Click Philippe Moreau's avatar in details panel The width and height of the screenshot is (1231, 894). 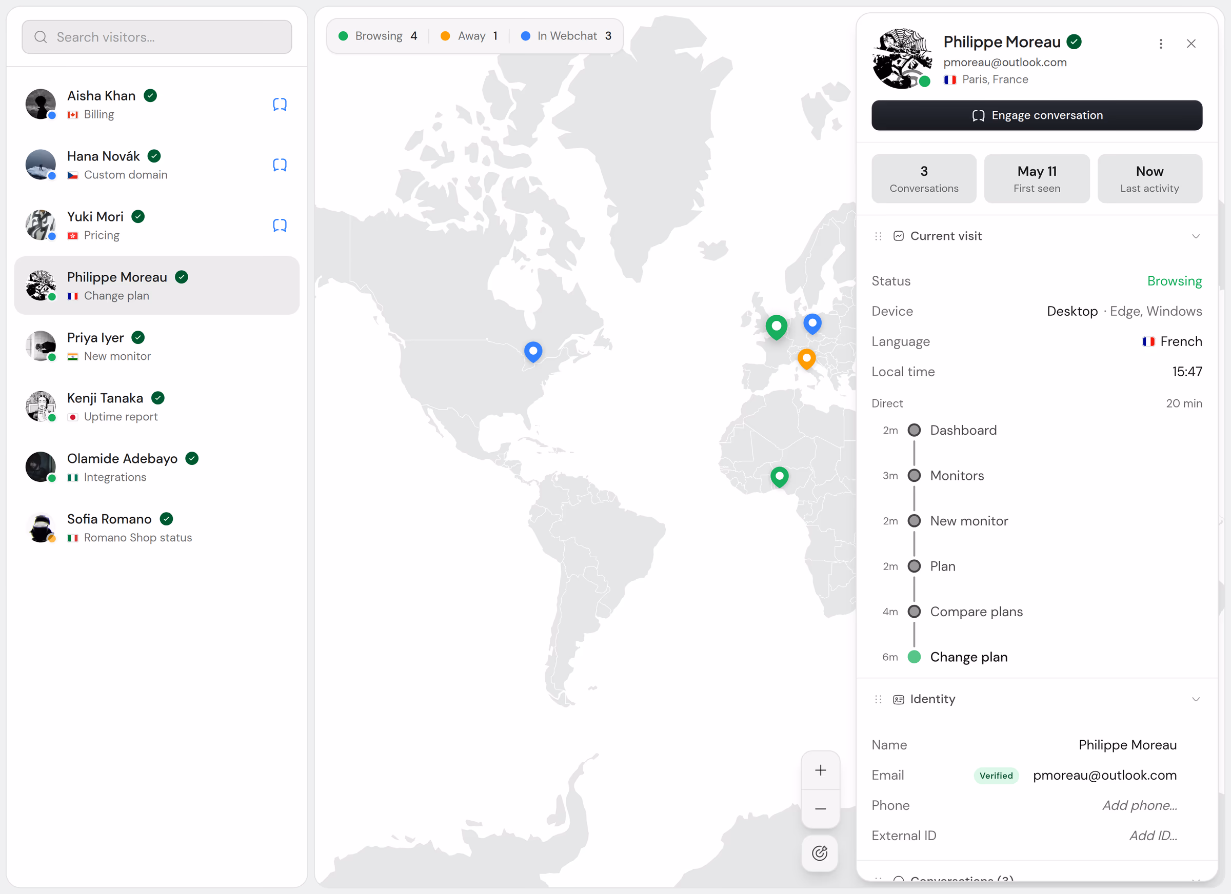(x=902, y=58)
